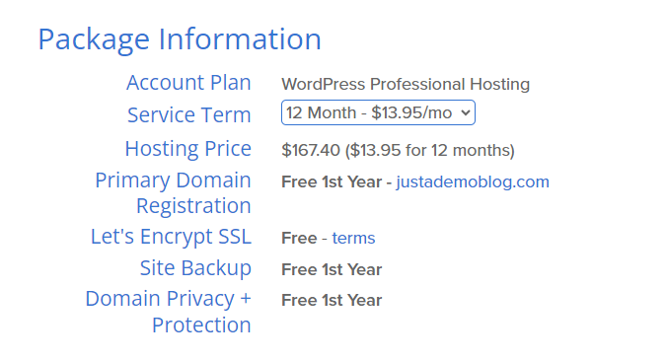Click Free 1st Year beside the domain link
The width and height of the screenshot is (667, 361).
coord(332,182)
